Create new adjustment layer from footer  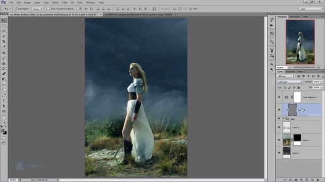click(x=301, y=180)
